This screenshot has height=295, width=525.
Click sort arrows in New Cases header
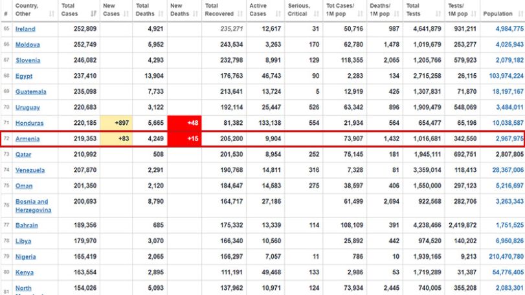tap(126, 14)
